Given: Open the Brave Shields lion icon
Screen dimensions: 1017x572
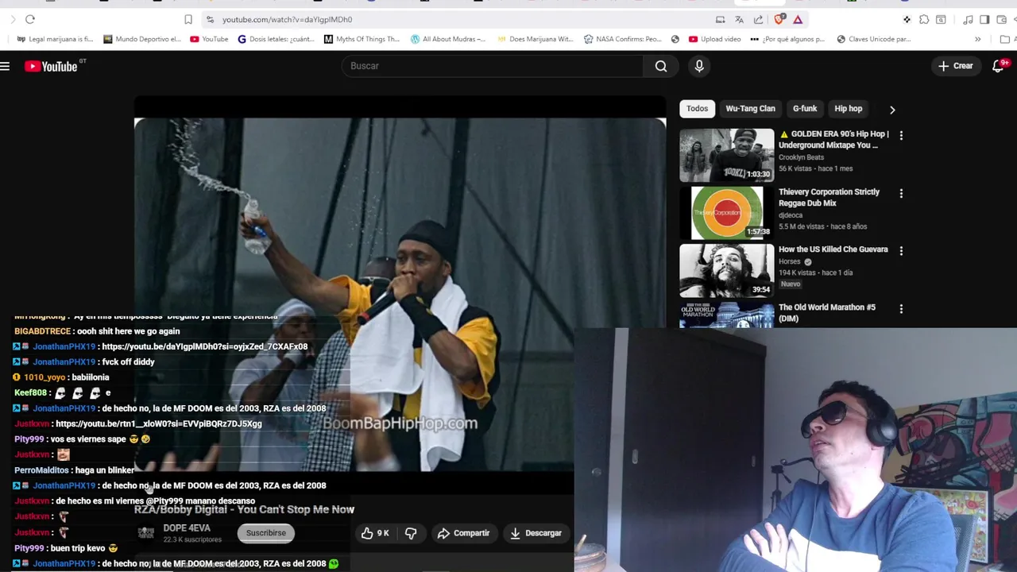Looking at the screenshot, I should (779, 19).
